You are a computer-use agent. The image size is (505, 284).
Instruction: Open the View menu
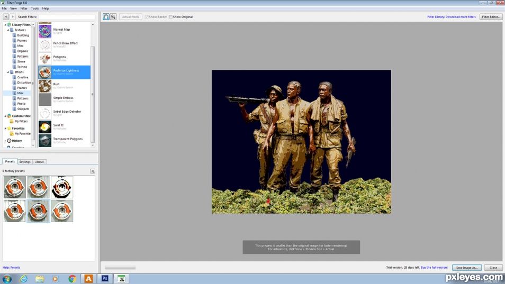[14, 8]
